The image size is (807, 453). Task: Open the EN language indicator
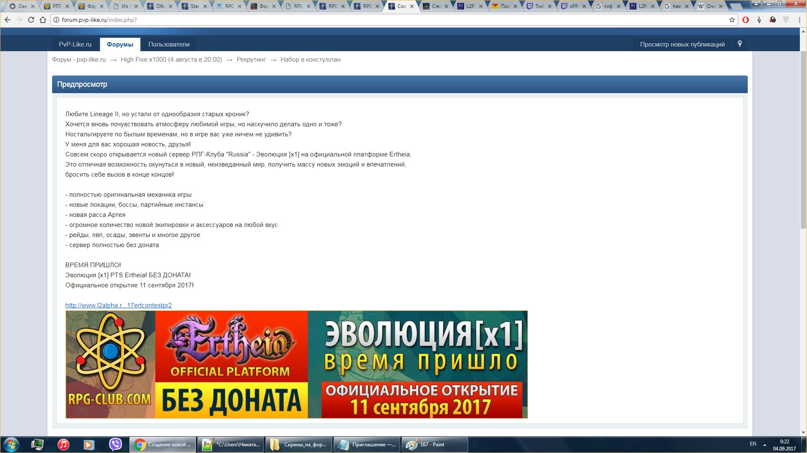(x=753, y=444)
